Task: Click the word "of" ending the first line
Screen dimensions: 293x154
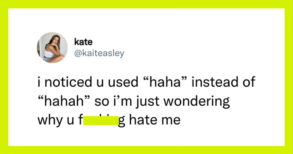Action: coord(249,82)
